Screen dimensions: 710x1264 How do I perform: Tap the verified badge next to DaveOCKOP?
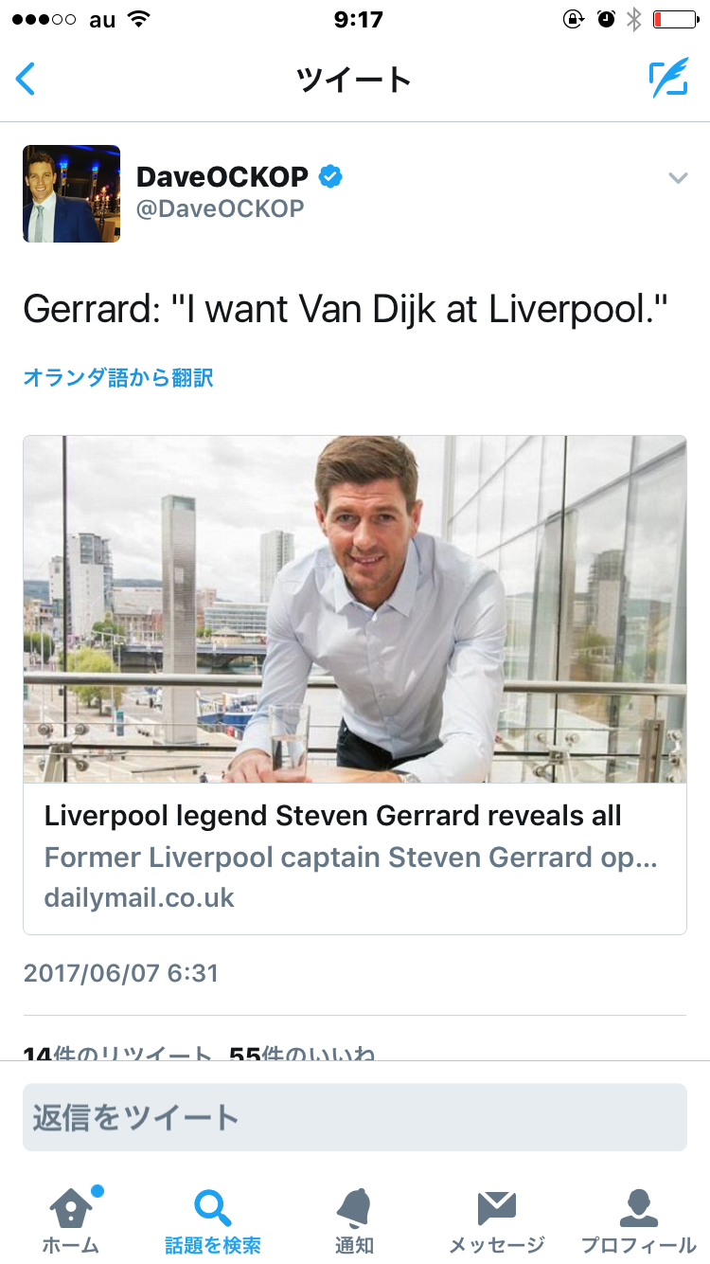[x=329, y=176]
